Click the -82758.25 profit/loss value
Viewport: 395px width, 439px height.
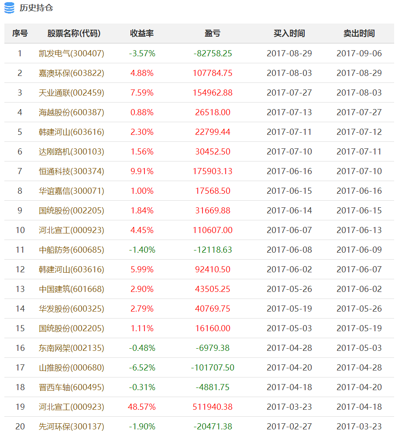[x=213, y=53]
